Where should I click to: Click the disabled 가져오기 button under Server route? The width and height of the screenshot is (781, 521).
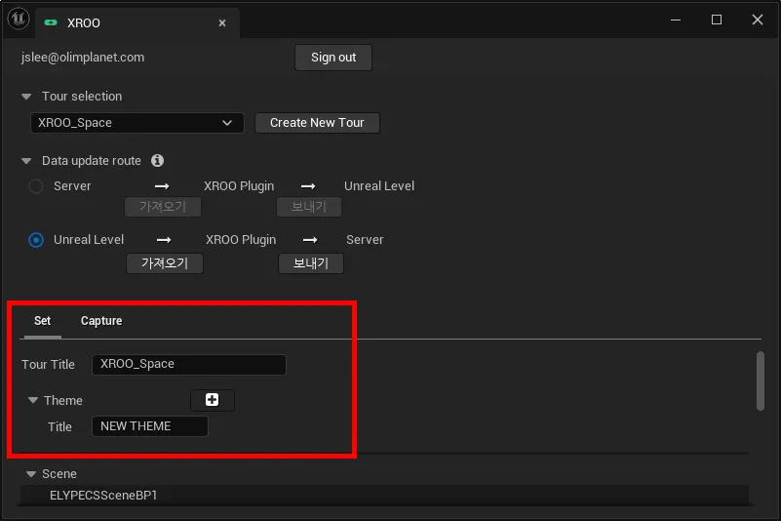click(163, 207)
